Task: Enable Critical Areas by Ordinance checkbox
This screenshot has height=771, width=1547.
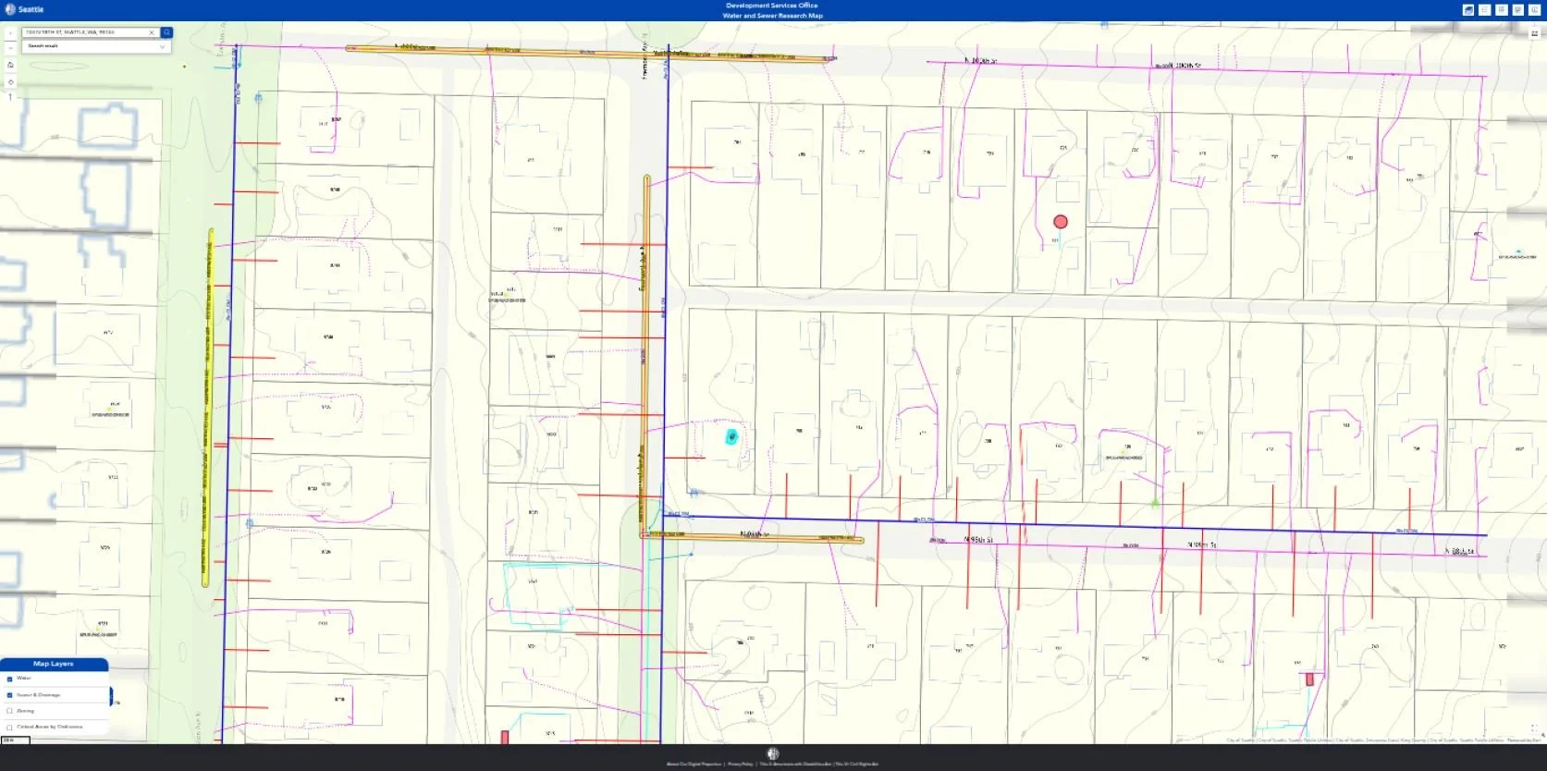Action: [10, 728]
